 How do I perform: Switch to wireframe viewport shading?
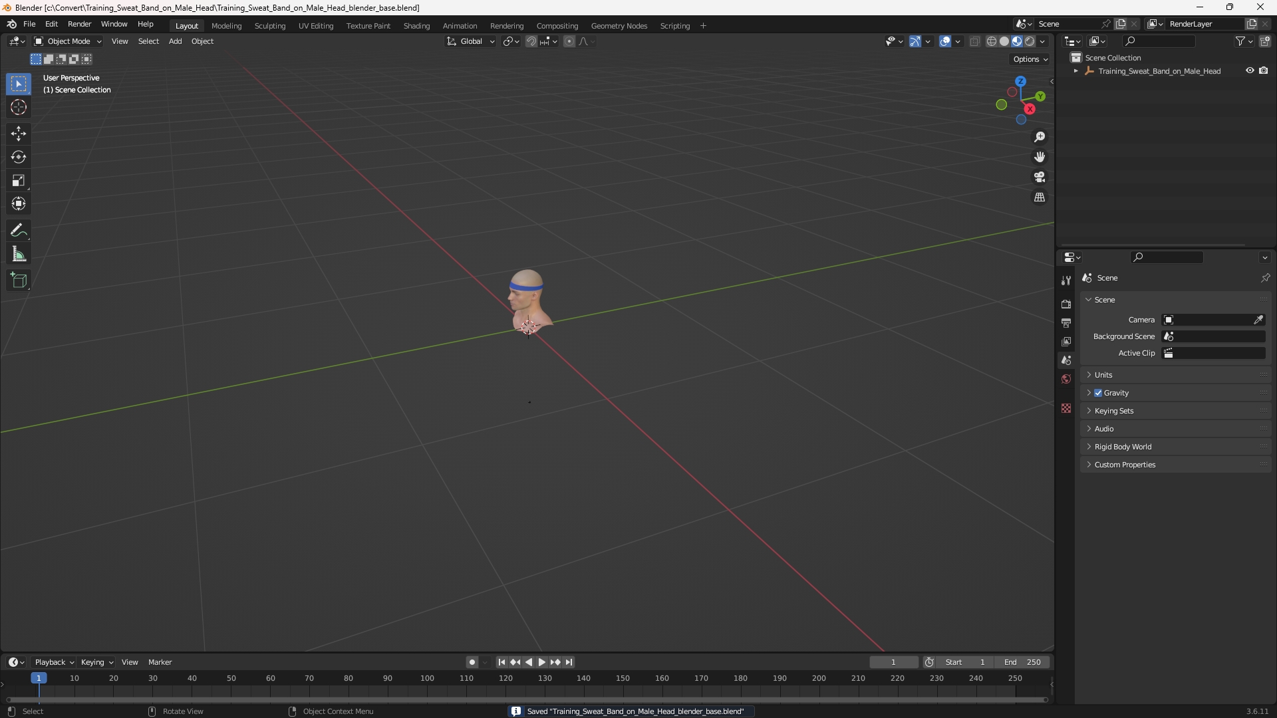click(x=991, y=41)
